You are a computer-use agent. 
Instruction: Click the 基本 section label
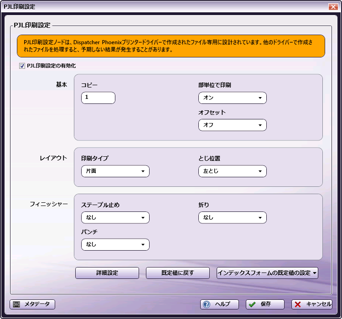pos(62,85)
